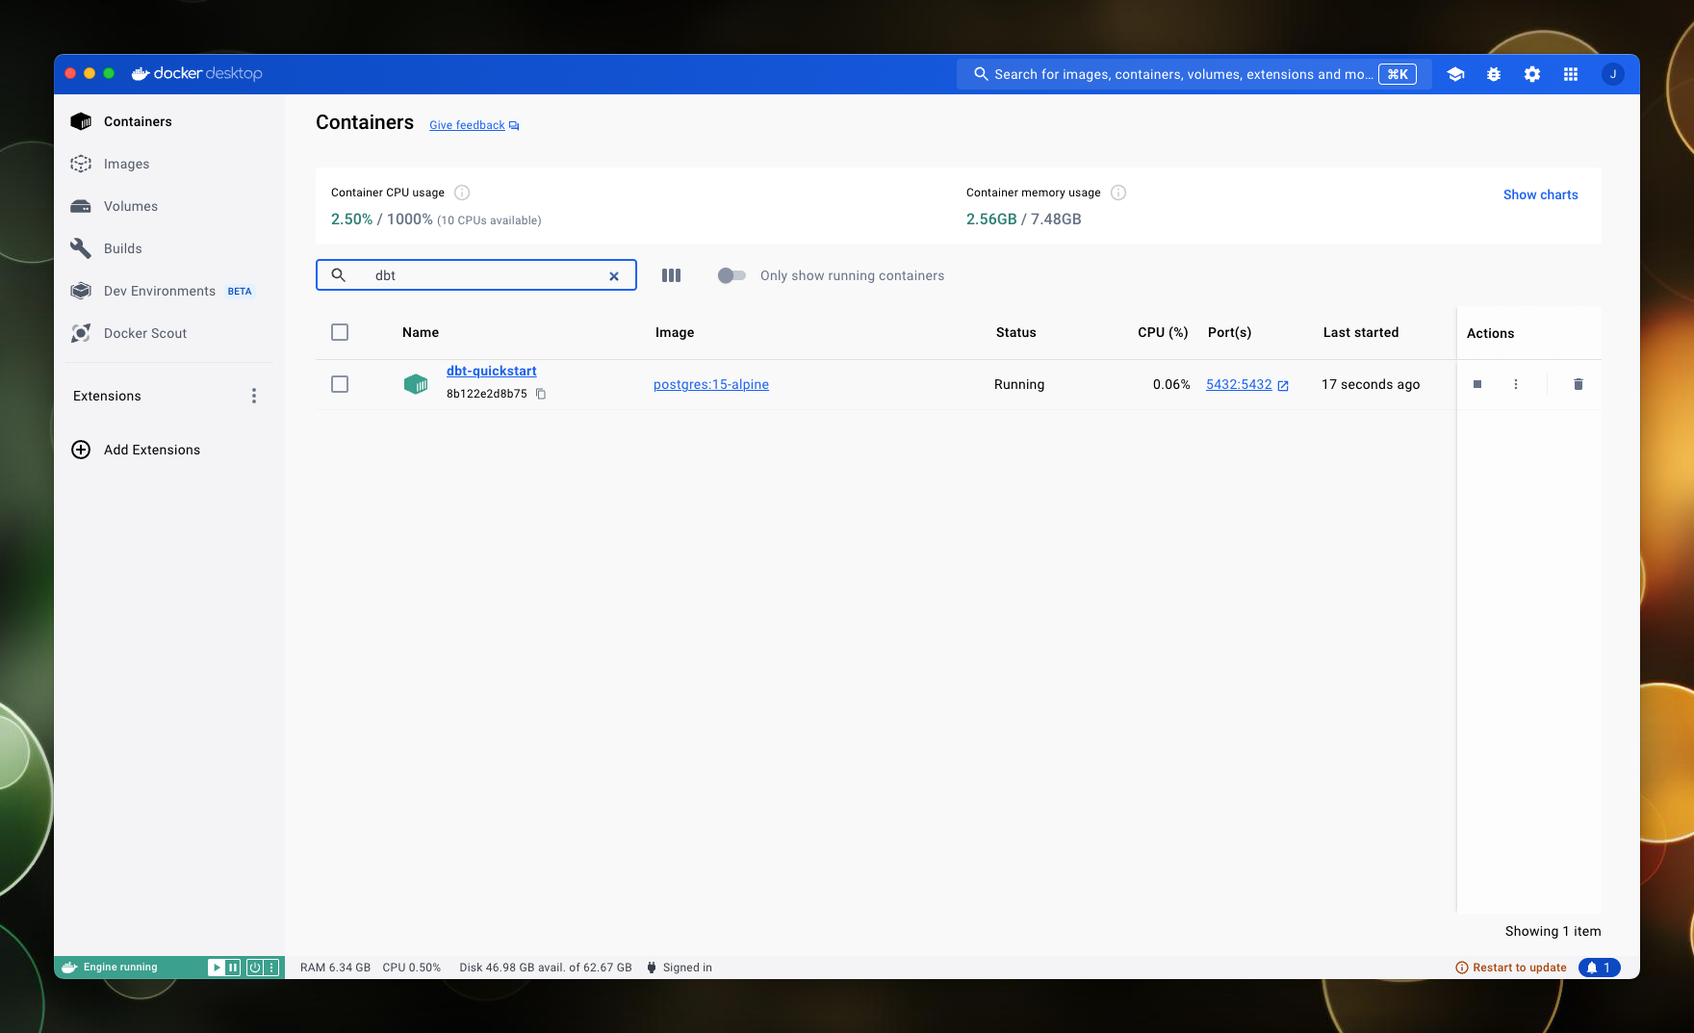Select the header checkbox to select all containers

(340, 332)
